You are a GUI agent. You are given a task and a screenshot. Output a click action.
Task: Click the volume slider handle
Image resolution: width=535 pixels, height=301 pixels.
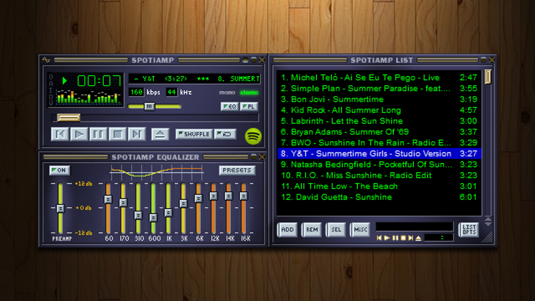tap(149, 106)
